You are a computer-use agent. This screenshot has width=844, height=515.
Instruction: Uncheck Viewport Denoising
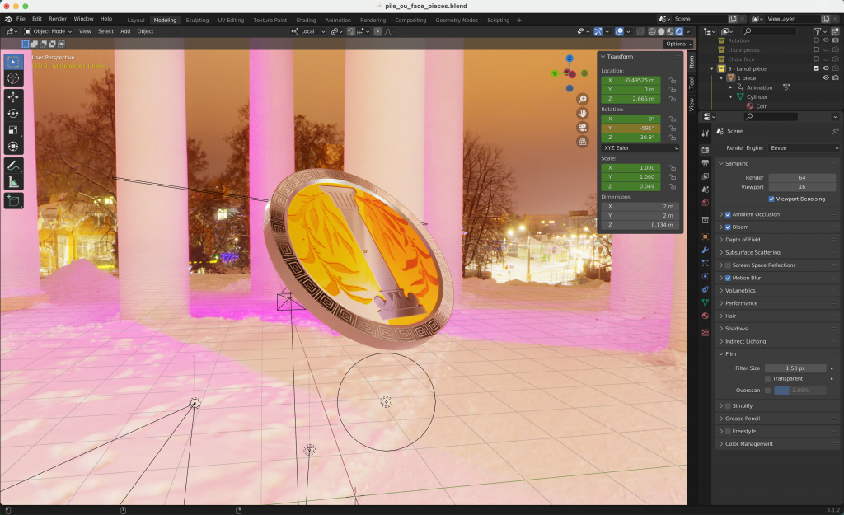(771, 199)
